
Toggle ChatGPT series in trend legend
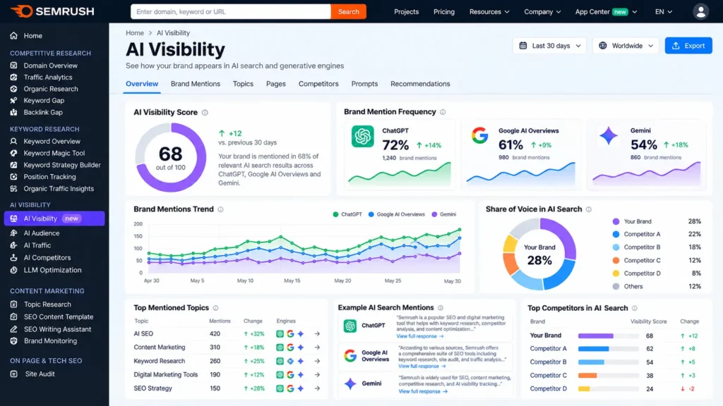click(347, 214)
